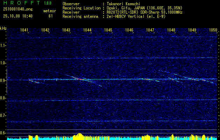Click the 1044 time axis marker
The height and width of the screenshot is (140, 220).
click(x=87, y=30)
